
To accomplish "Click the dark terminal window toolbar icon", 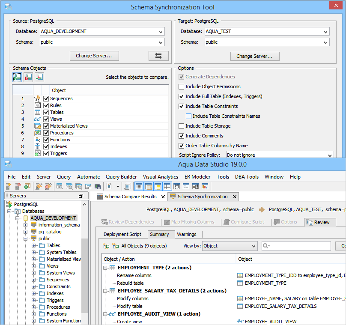I will coord(98,186).
